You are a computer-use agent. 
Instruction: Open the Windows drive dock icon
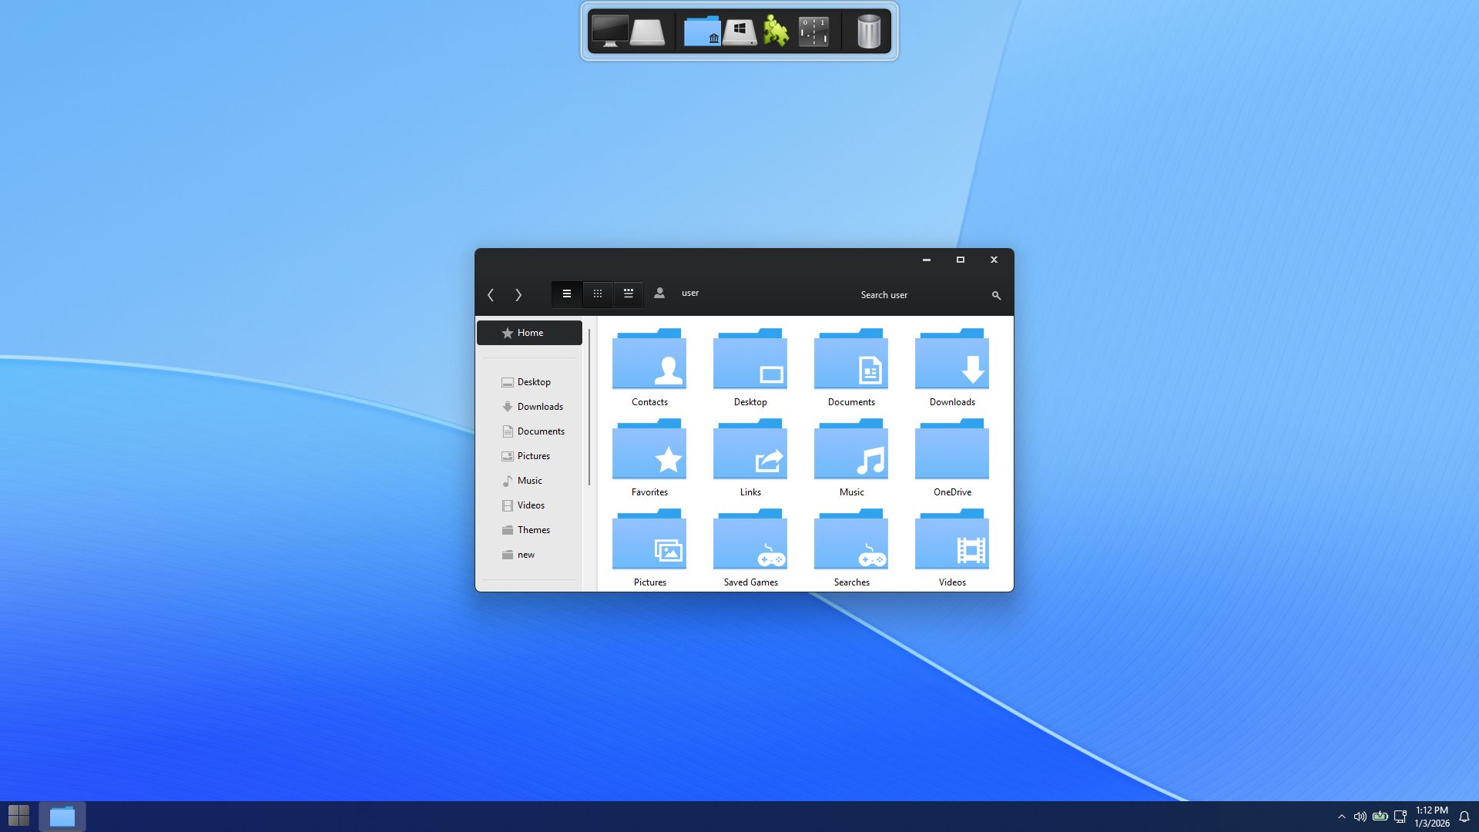pos(739,32)
